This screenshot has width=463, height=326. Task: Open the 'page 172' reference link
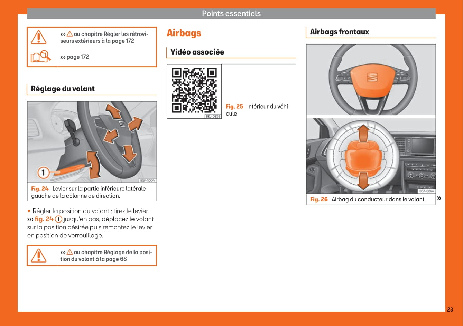click(x=75, y=57)
